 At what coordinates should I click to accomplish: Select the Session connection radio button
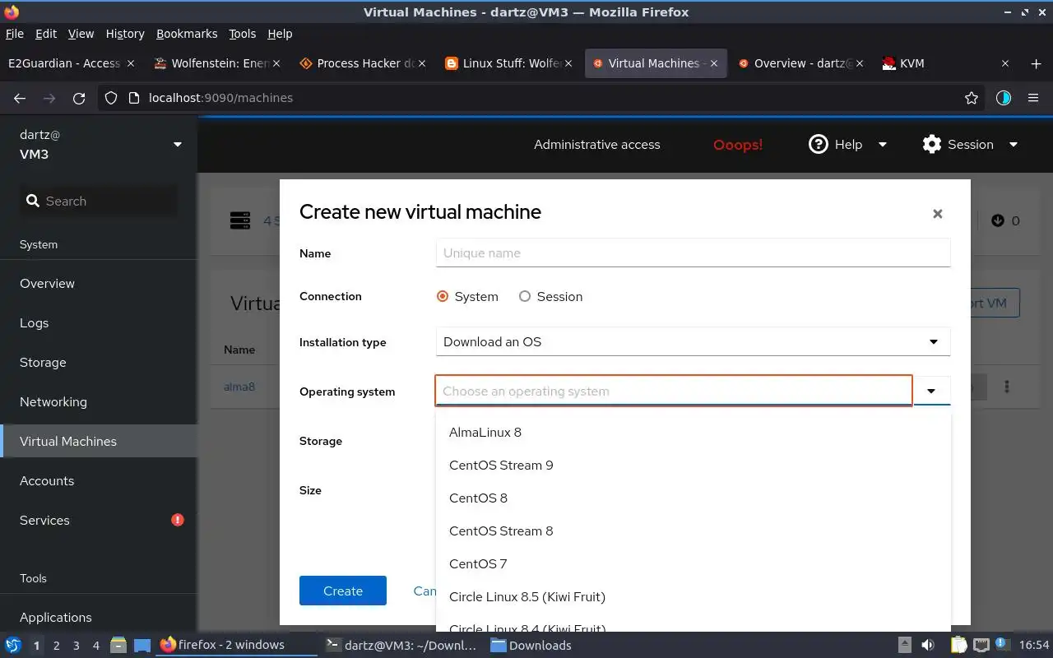525,296
